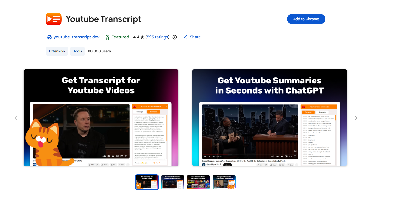Image resolution: width=397 pixels, height=197 pixels.
Task: Select the third screenshot thumbnail below carousel
Action: [x=198, y=182]
